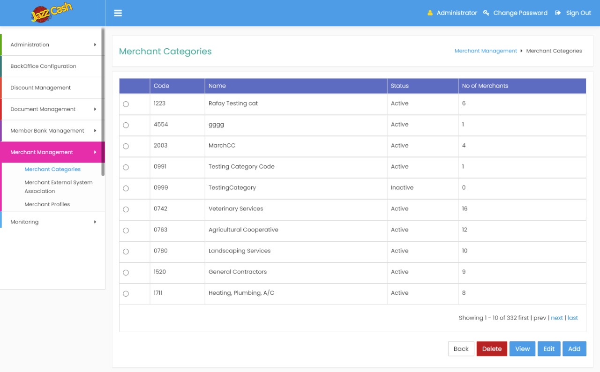Pick the Veterinary Services radio button
The height and width of the screenshot is (372, 600).
tap(126, 209)
